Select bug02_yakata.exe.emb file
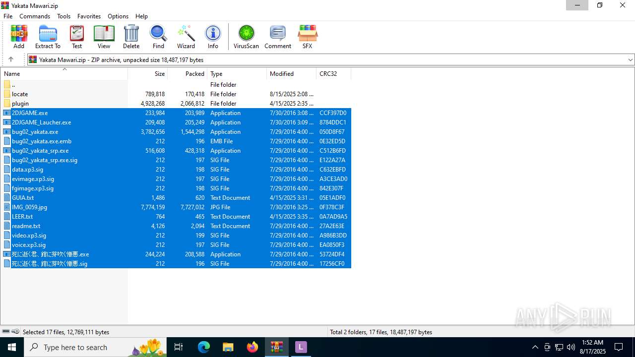 click(176, 141)
